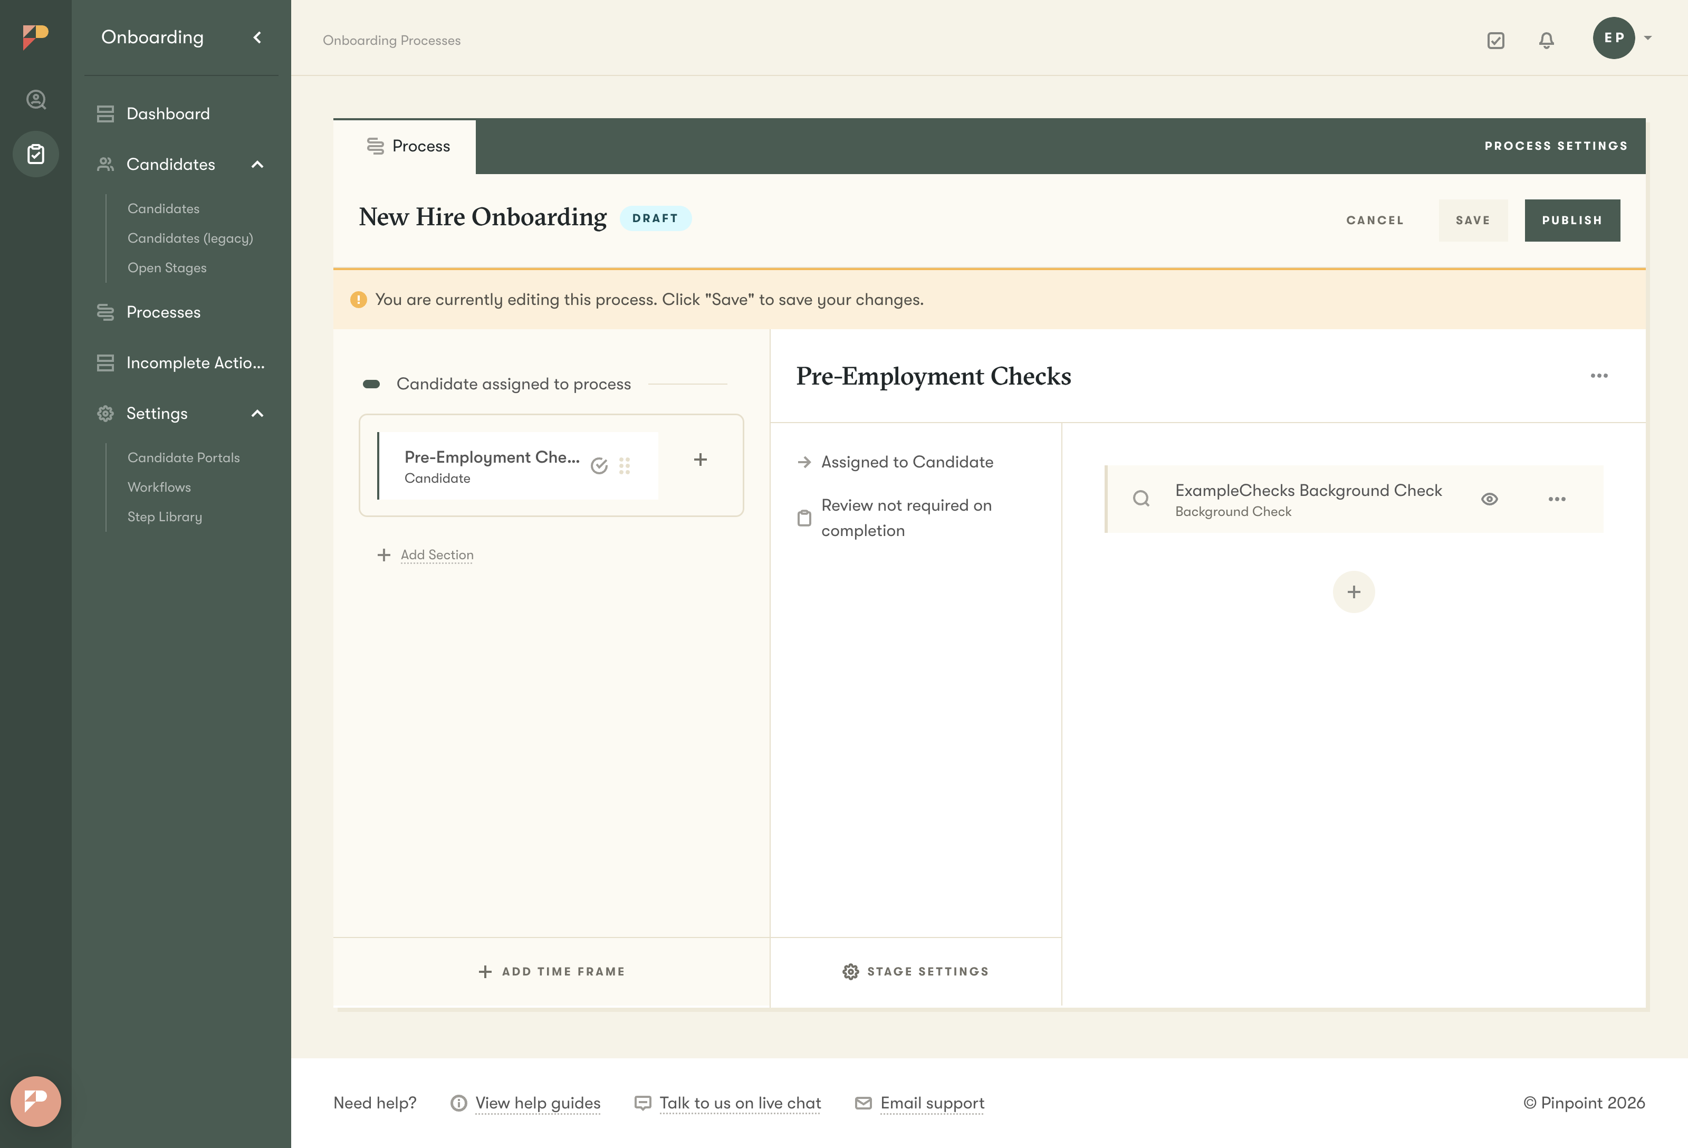This screenshot has width=1688, height=1148.
Task: Open the notifications bell
Action: coord(1546,41)
